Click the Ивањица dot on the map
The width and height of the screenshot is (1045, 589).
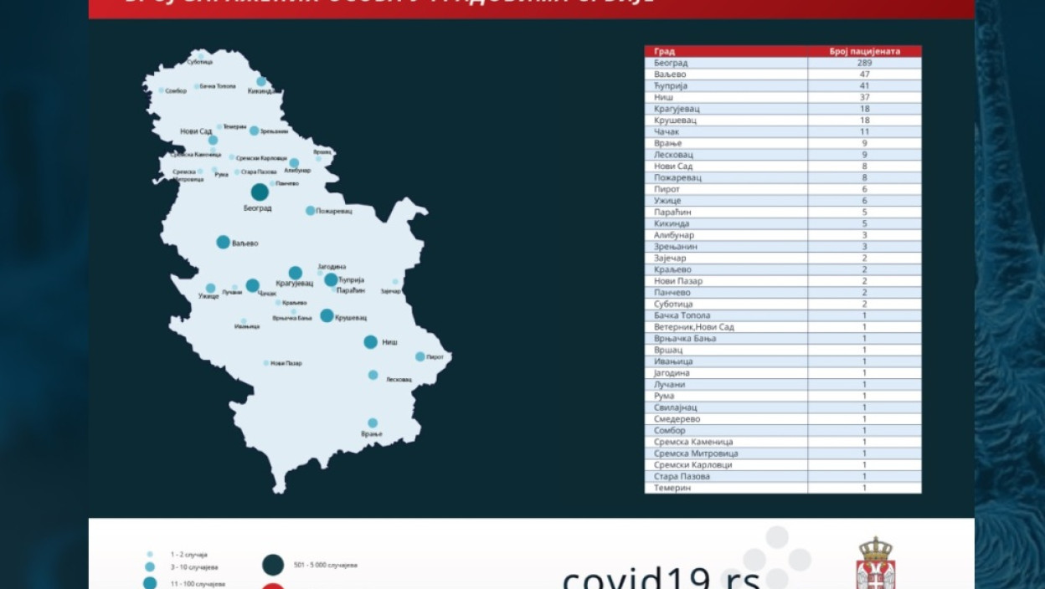[244, 321]
